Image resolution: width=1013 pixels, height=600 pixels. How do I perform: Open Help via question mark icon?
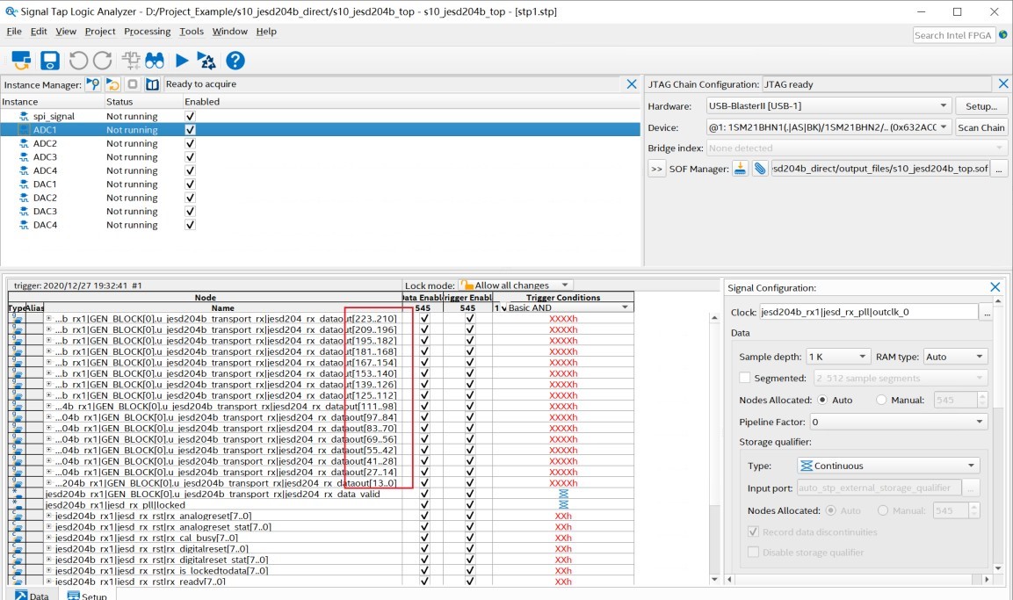click(235, 61)
